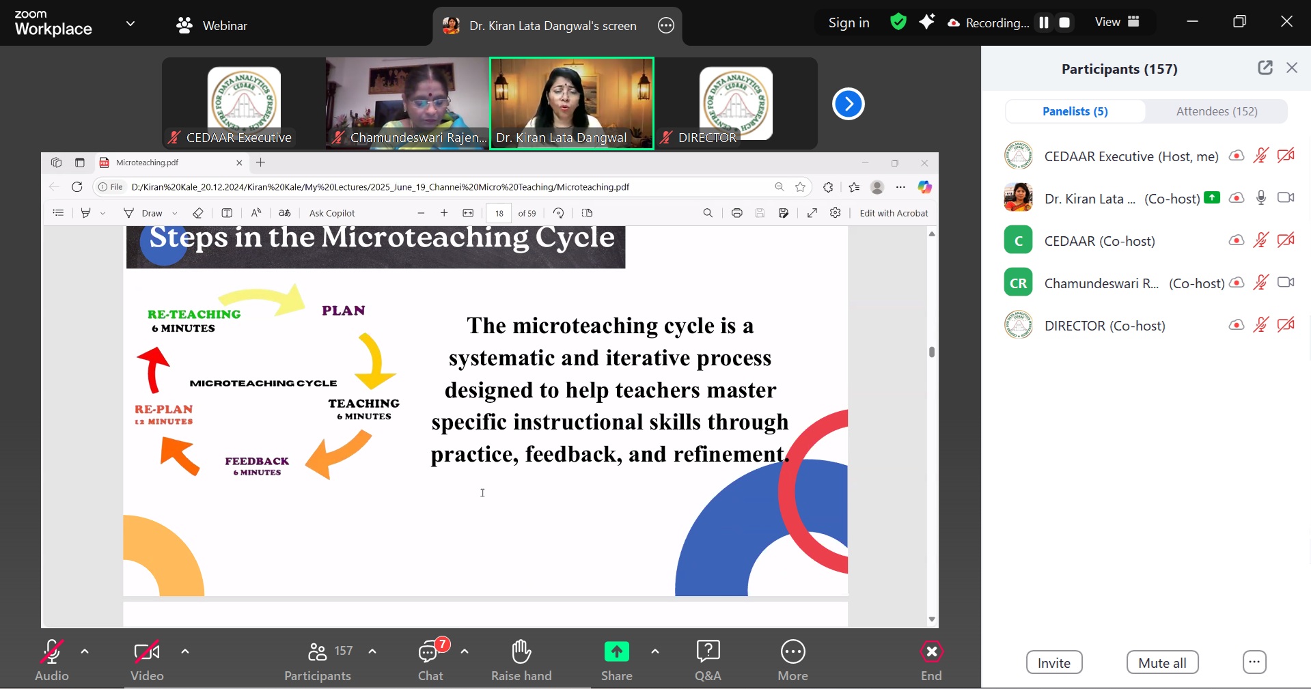Show next video thumbnails with blue arrow
1311x689 pixels.
(848, 104)
